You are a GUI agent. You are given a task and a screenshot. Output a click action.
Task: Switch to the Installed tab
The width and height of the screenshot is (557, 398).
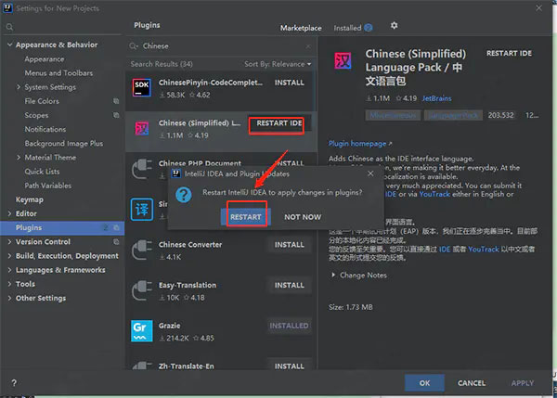pos(353,28)
